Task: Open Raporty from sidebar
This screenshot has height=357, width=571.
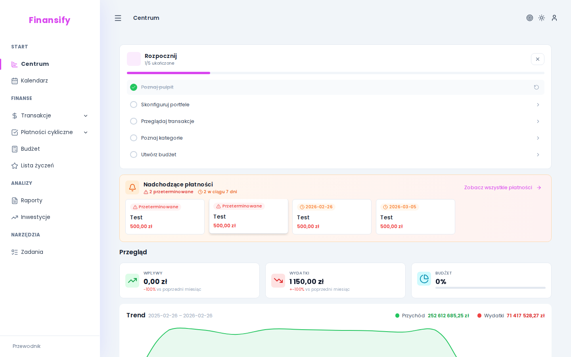Action: tap(31, 201)
